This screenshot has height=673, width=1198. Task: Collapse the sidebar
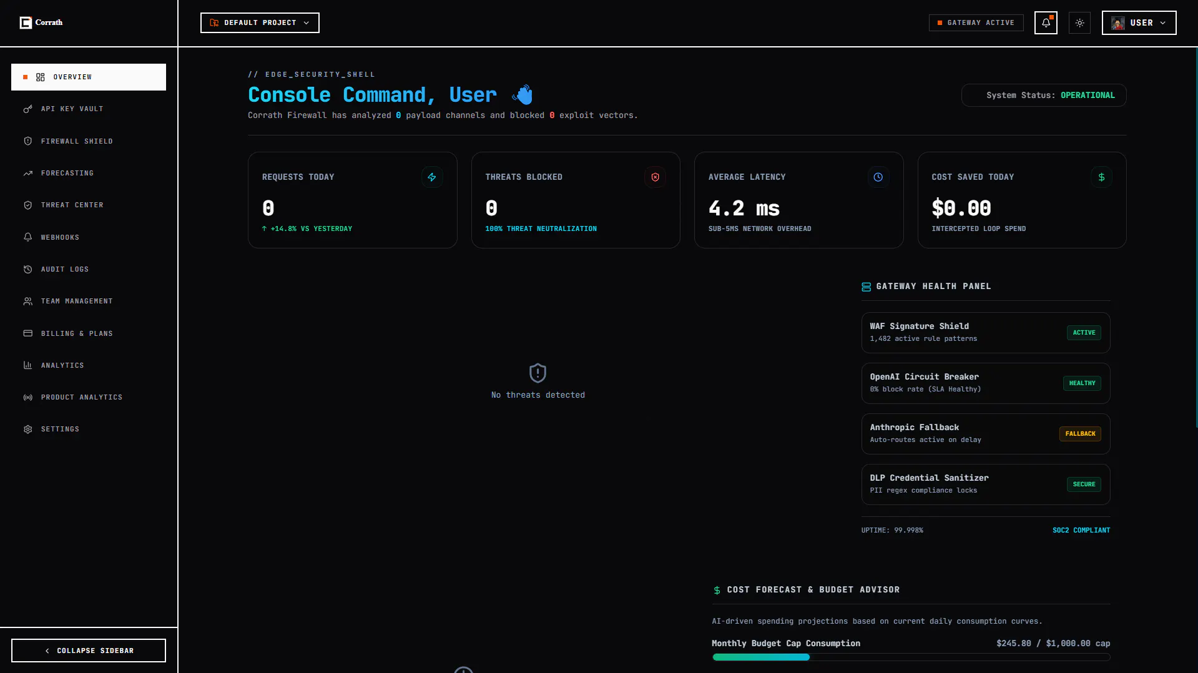point(89,650)
